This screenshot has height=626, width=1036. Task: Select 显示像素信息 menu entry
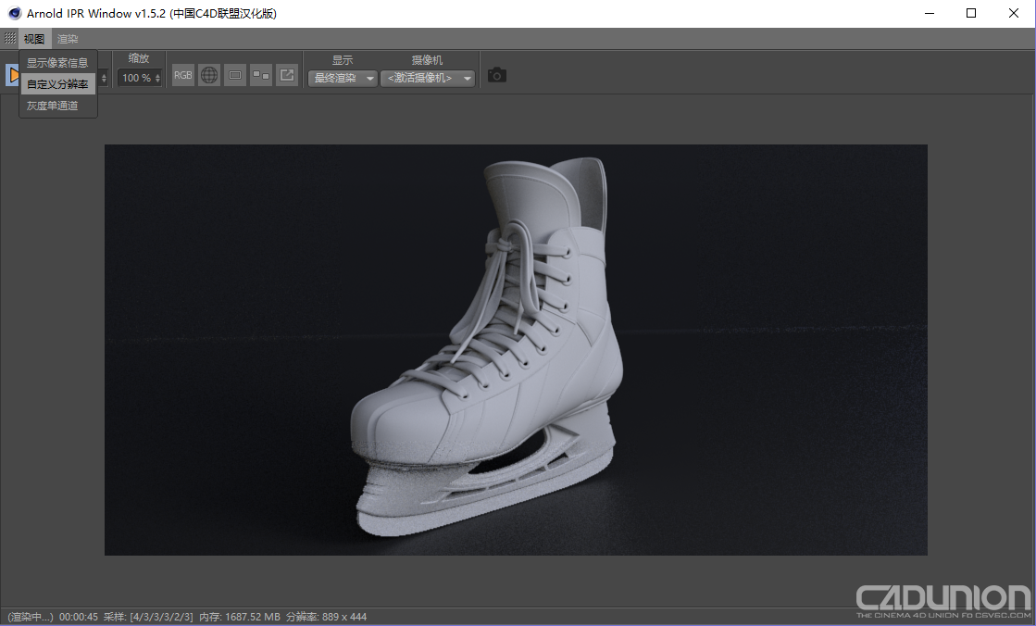[57, 63]
